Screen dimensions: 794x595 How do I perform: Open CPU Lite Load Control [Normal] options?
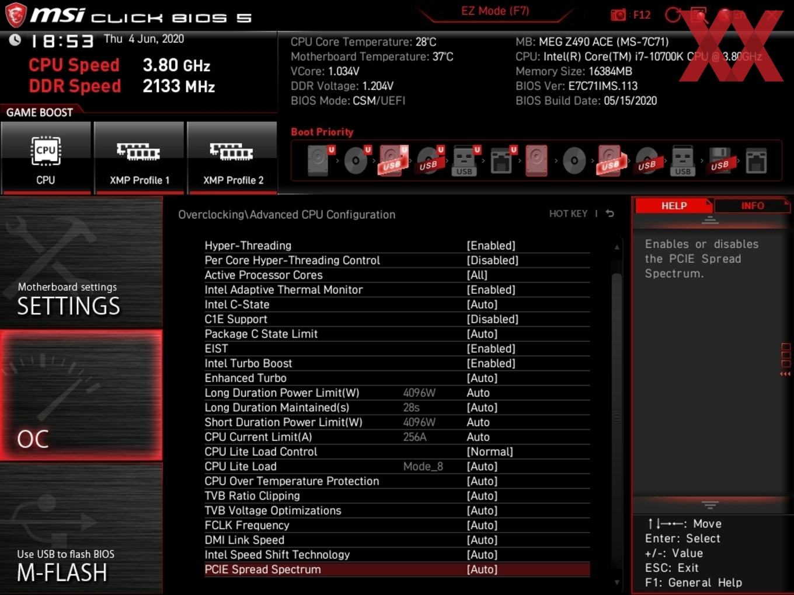pyautogui.click(x=490, y=452)
